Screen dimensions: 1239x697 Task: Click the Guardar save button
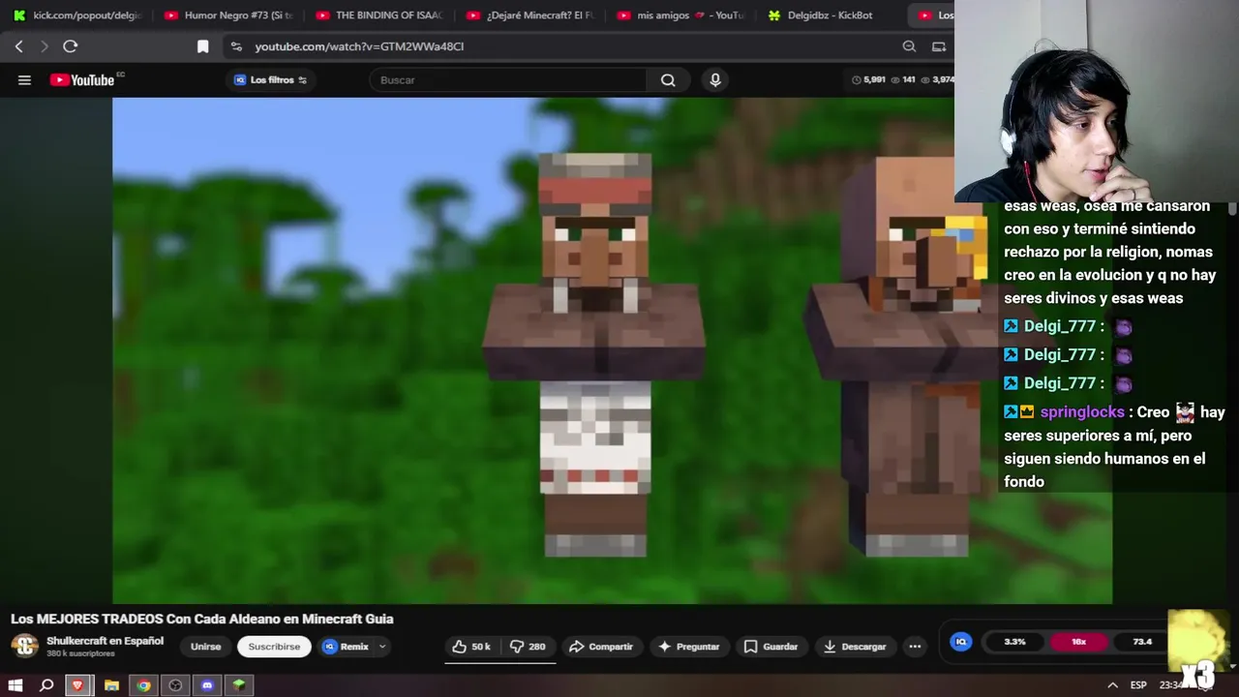tap(771, 647)
